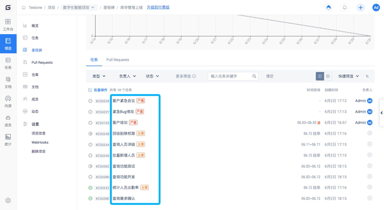Switch to board view icon
The height and width of the screenshot is (210, 384).
point(328,76)
